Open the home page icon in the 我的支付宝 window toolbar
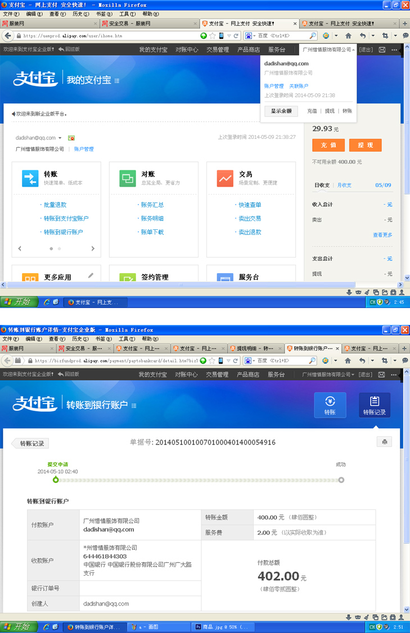 point(348,36)
